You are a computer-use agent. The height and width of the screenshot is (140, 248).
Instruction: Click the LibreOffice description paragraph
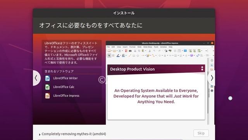tap(71, 53)
